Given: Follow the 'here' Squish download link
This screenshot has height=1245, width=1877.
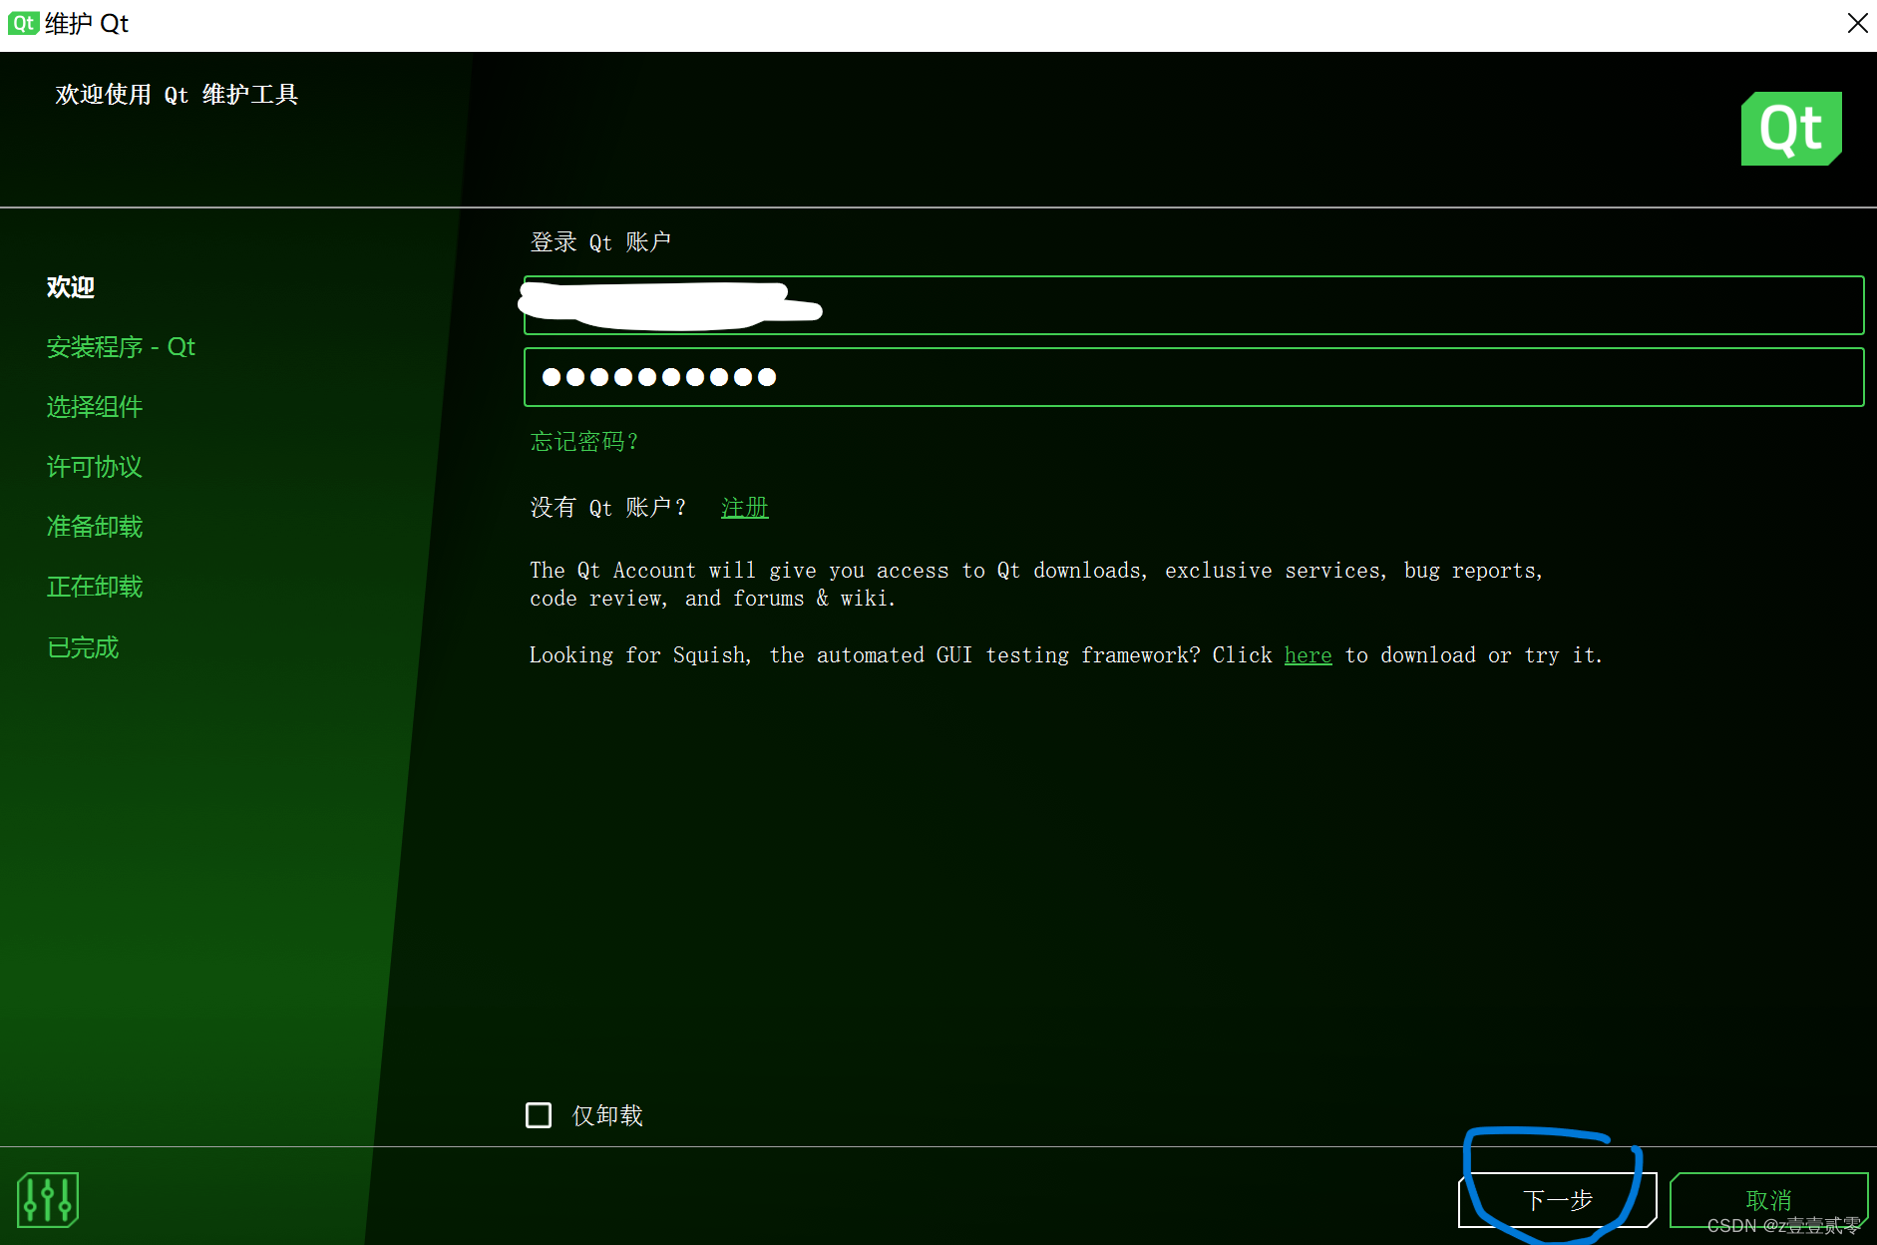Looking at the screenshot, I should click(x=1308, y=655).
